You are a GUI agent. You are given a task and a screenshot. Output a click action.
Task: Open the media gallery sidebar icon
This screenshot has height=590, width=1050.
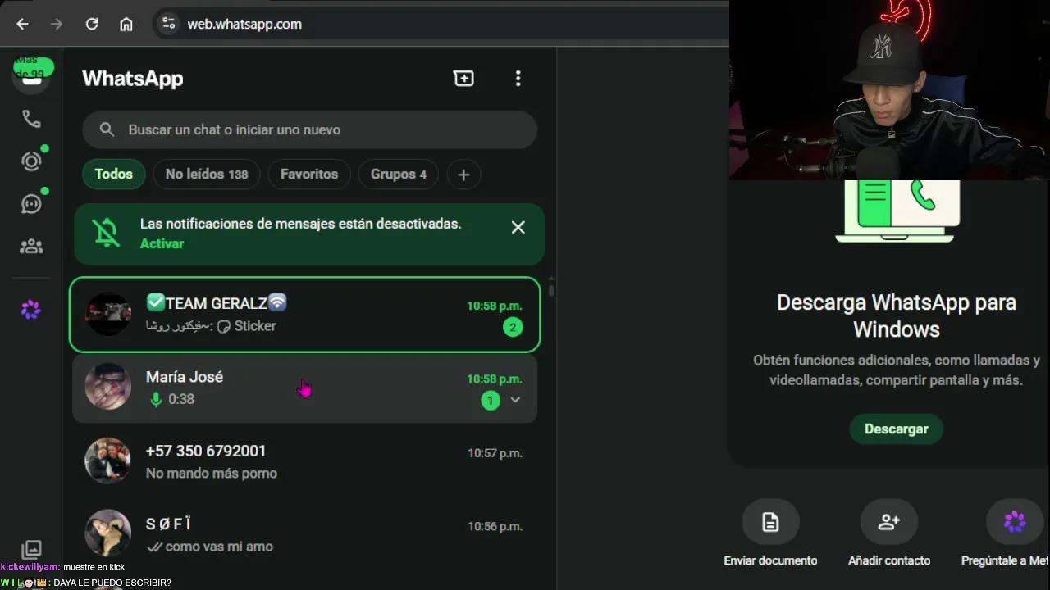31,549
